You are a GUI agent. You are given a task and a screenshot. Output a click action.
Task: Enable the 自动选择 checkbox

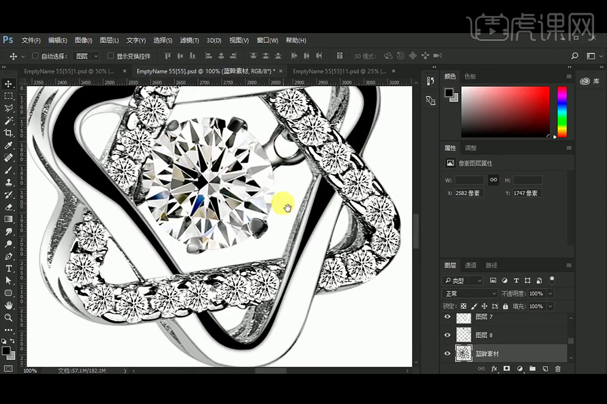point(35,56)
